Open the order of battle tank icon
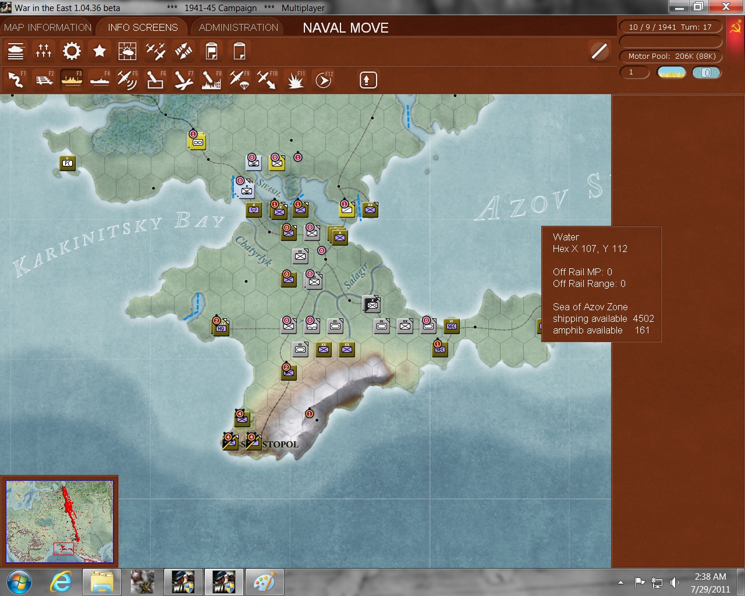Screen dimensions: 745x596 click(x=16, y=51)
